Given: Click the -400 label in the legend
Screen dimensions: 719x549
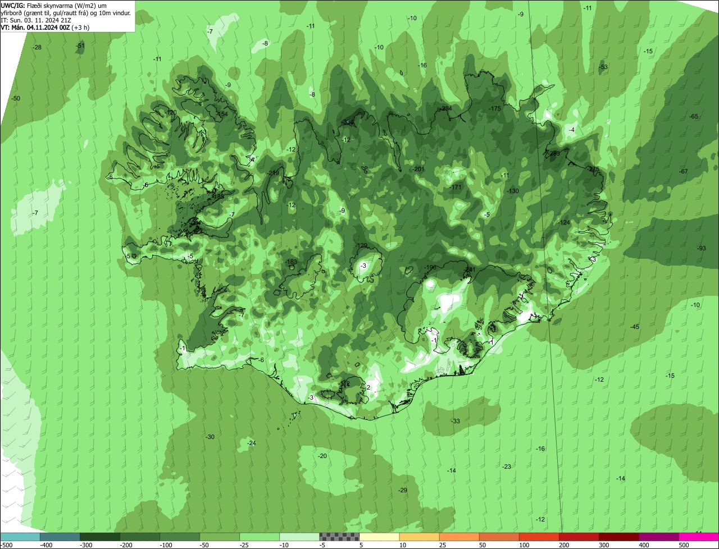Looking at the screenshot, I should tap(46, 545).
